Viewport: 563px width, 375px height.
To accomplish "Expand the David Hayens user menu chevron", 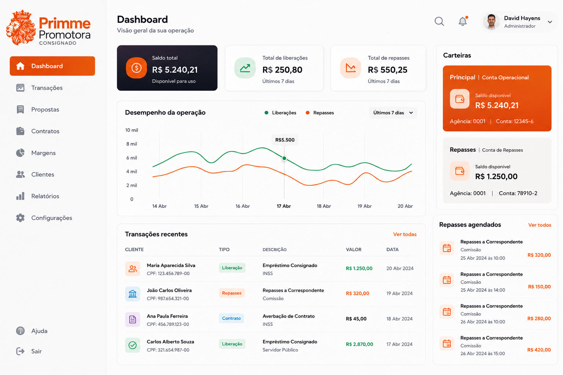I will tap(550, 22).
